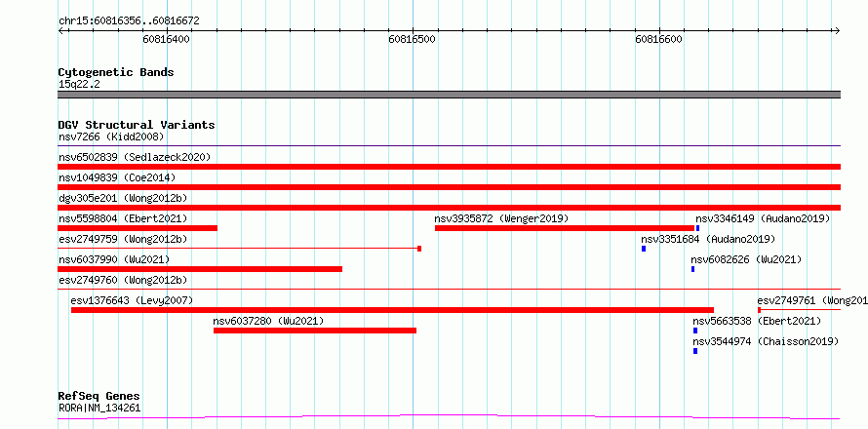Select the red end block of esv2749759

click(419, 249)
